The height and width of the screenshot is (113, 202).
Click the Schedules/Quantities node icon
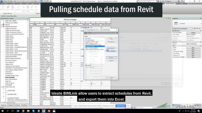pyautogui.click(x=3, y=26)
